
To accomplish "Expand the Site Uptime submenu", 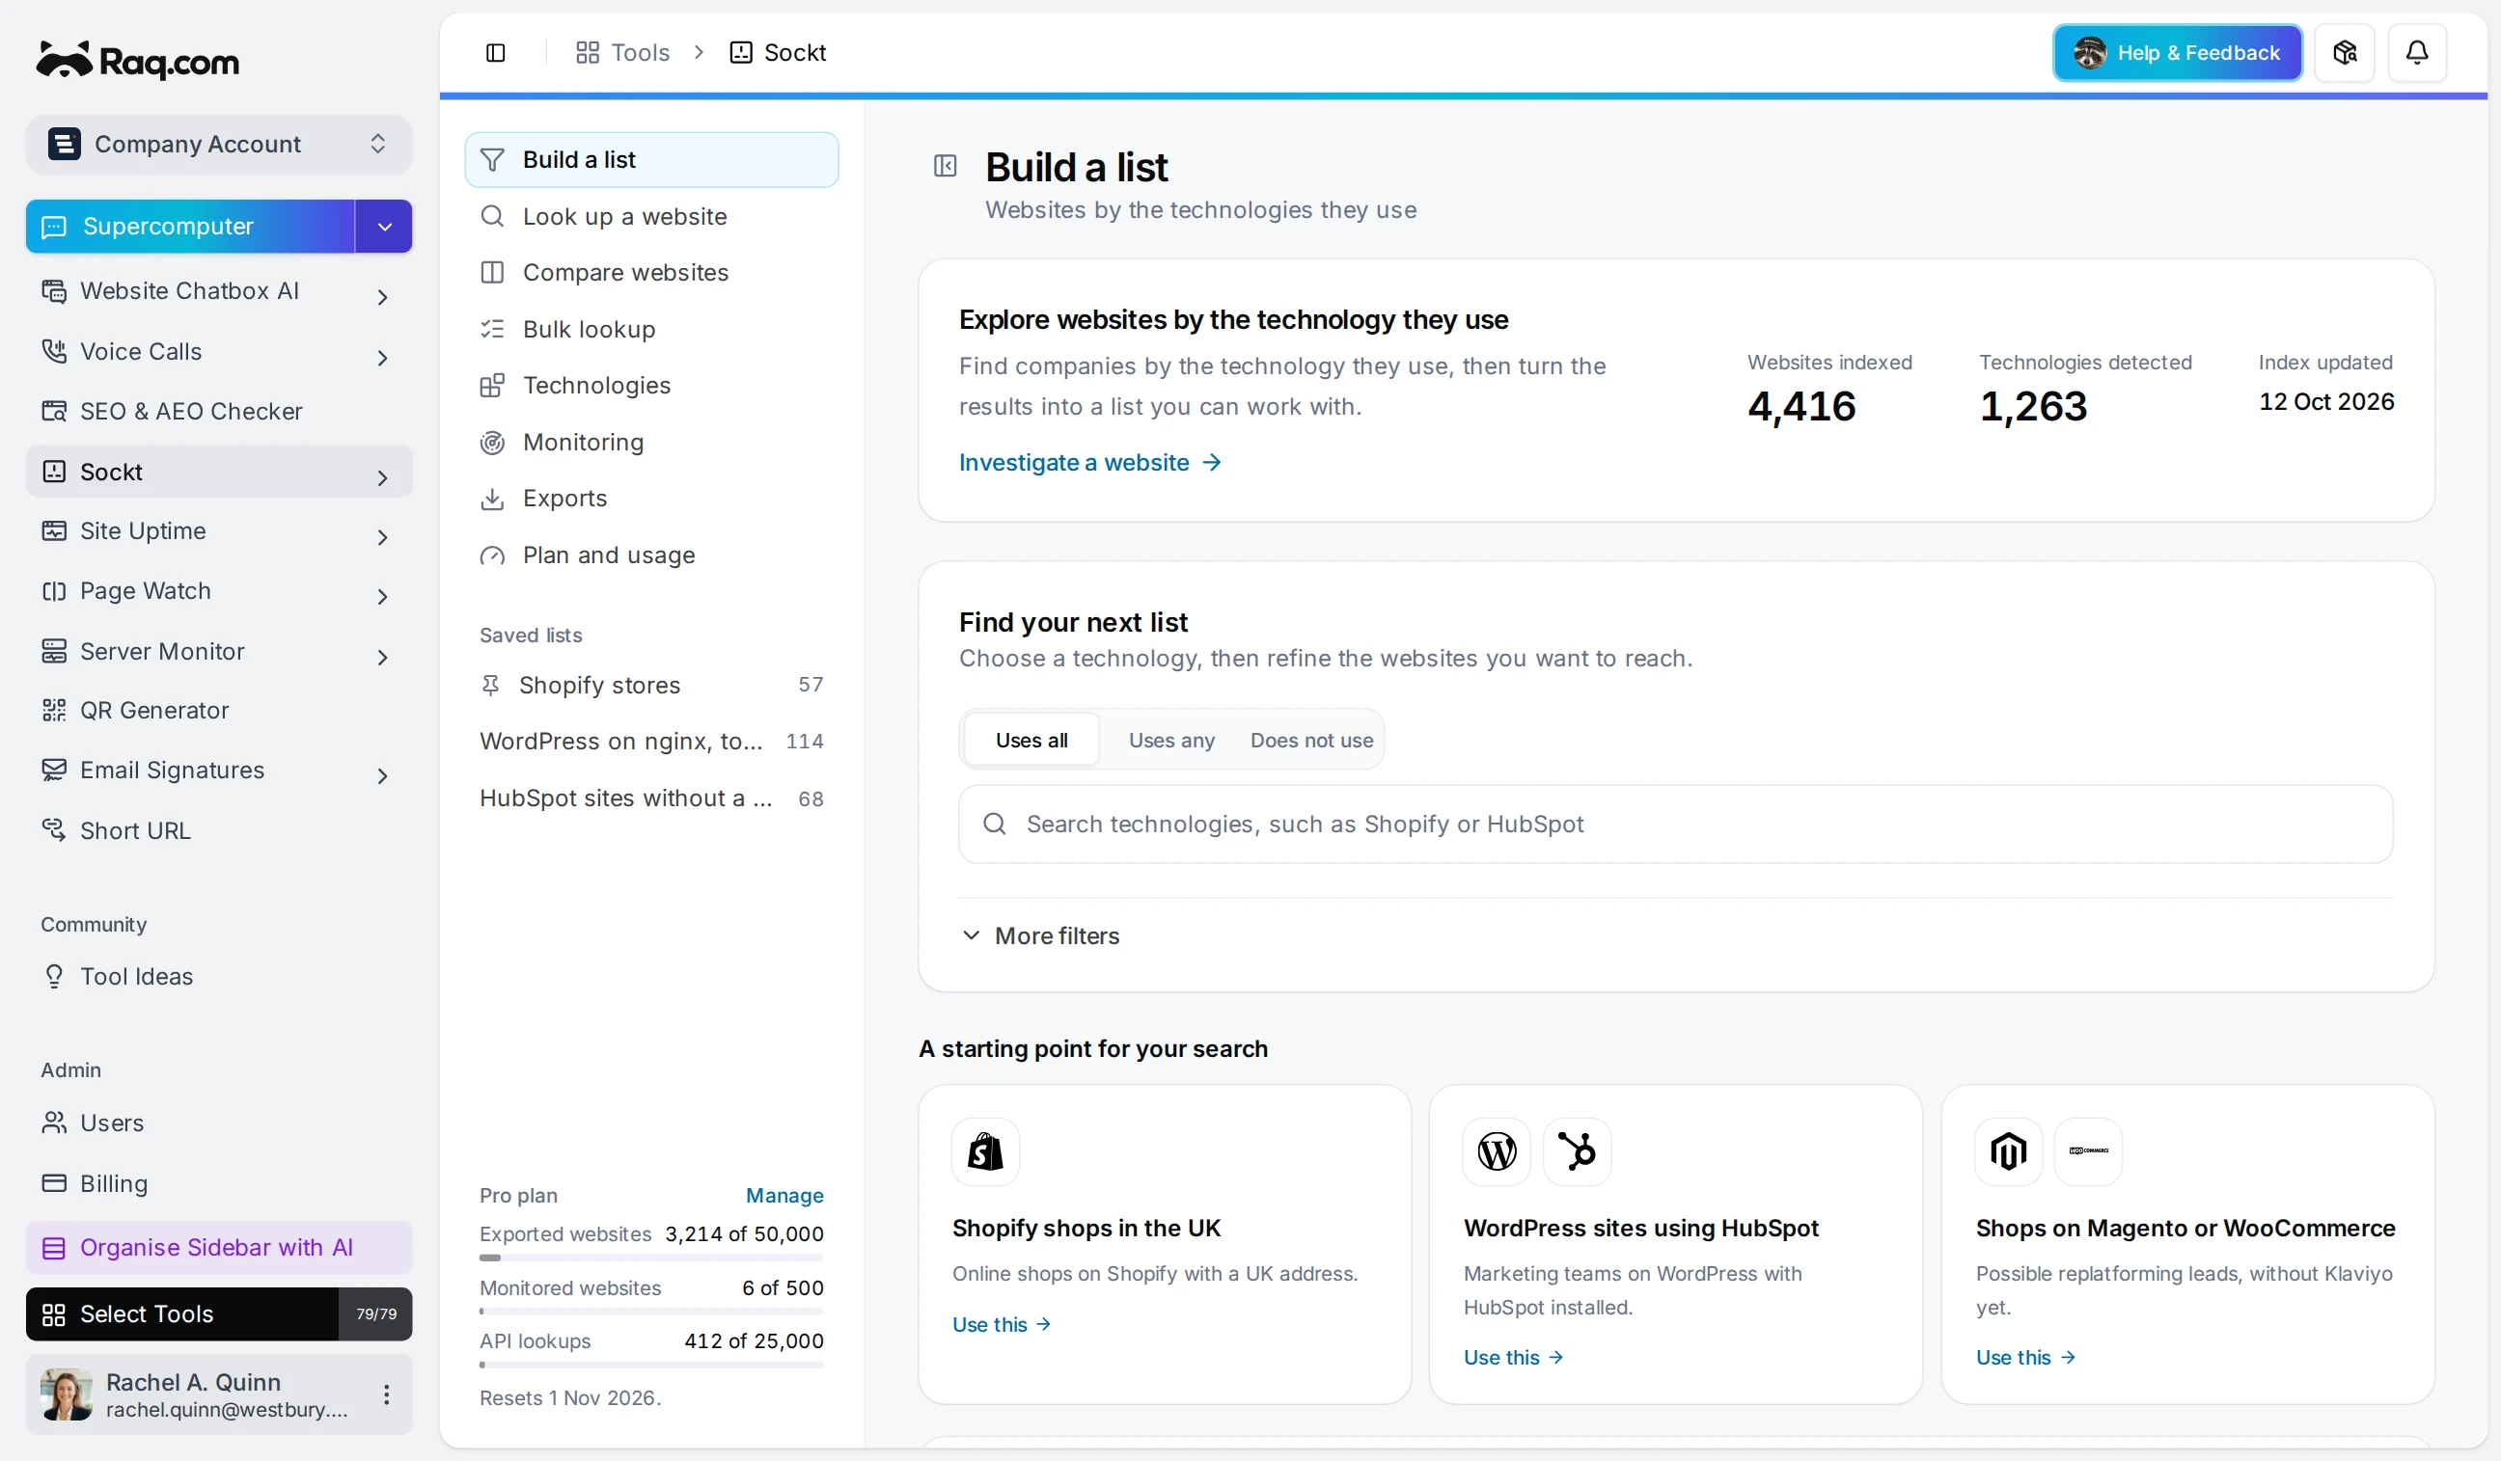I will pos(382,536).
